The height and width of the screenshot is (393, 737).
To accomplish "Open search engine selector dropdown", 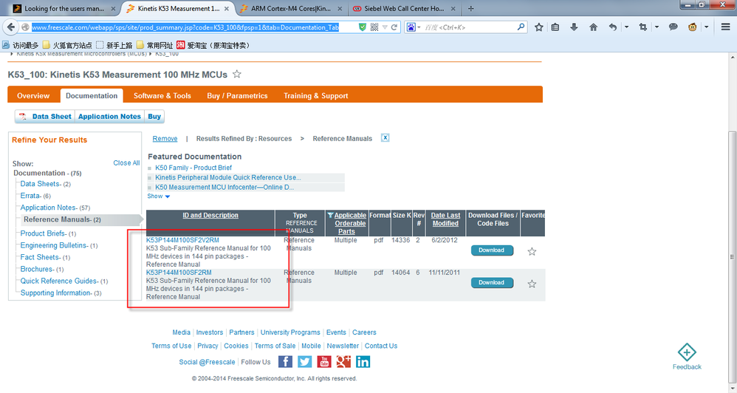I will [413, 27].
